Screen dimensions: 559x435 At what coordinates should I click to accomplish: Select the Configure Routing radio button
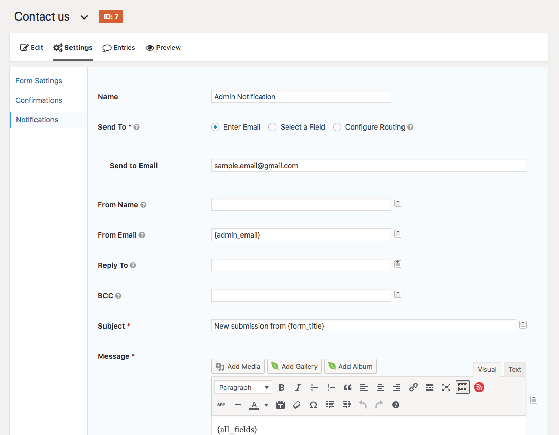pyautogui.click(x=337, y=127)
